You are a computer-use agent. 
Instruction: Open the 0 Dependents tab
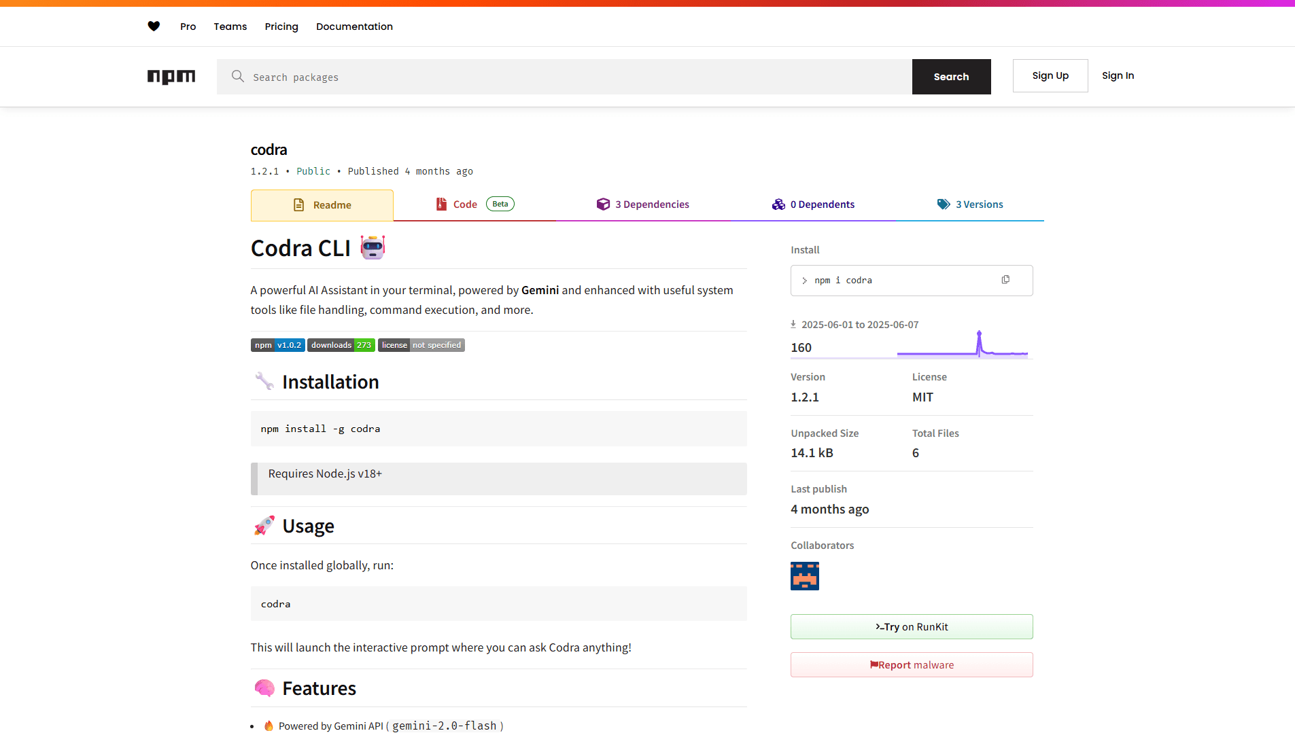click(x=813, y=204)
